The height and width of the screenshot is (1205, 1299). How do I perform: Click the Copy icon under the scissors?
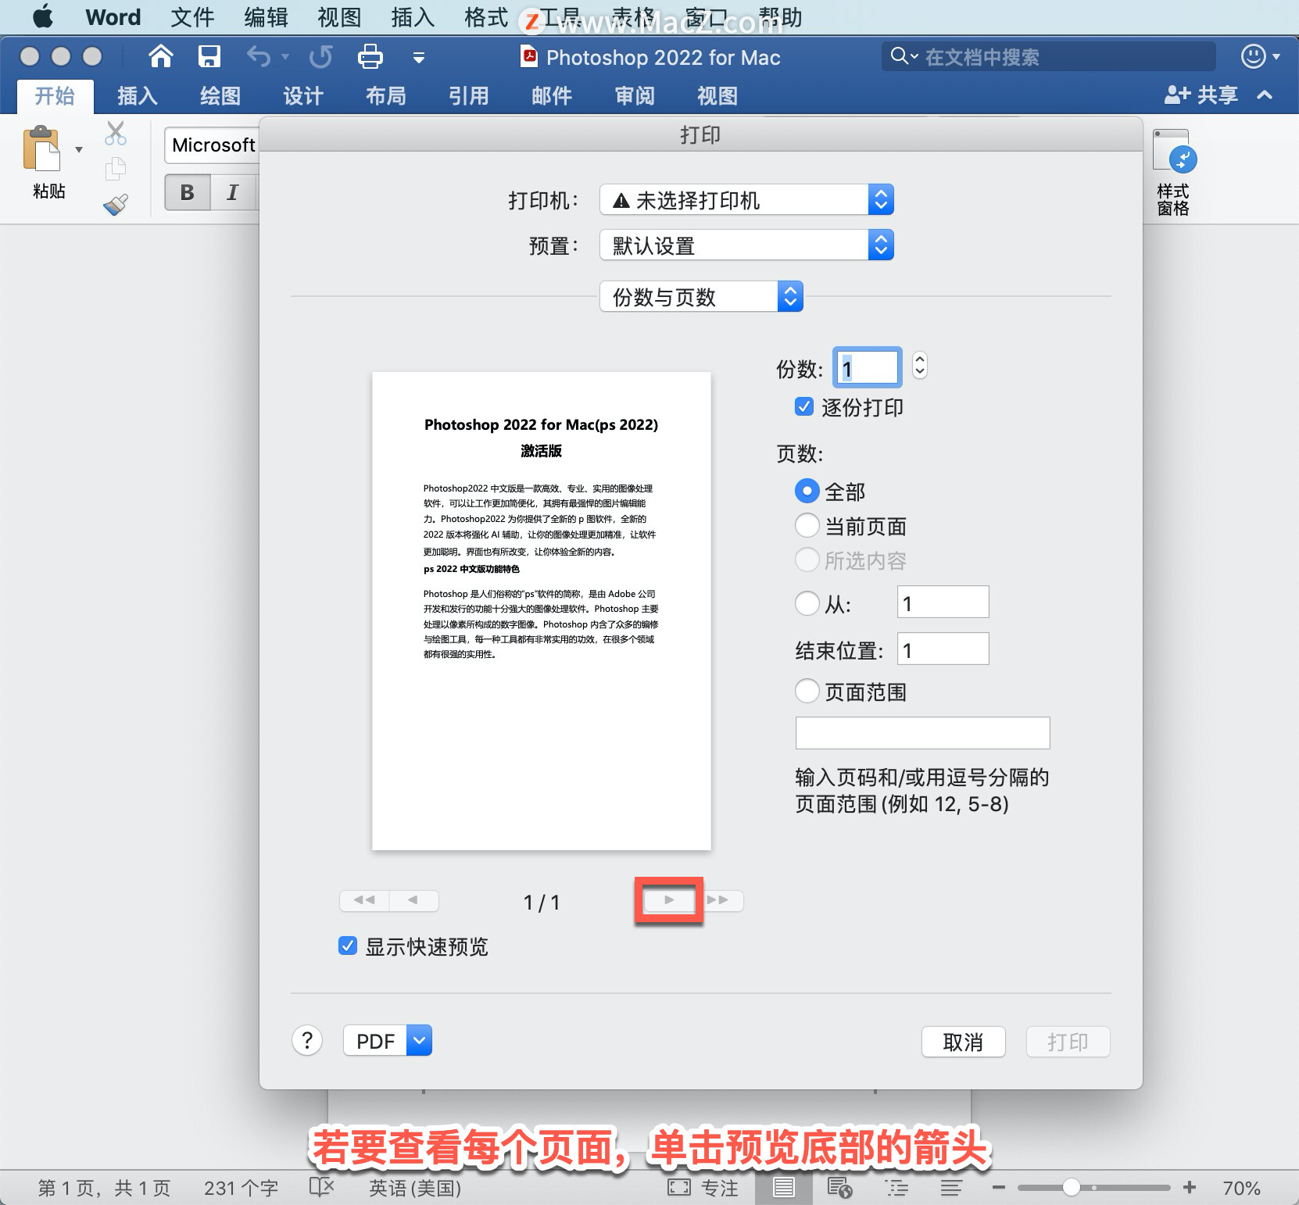click(x=116, y=168)
